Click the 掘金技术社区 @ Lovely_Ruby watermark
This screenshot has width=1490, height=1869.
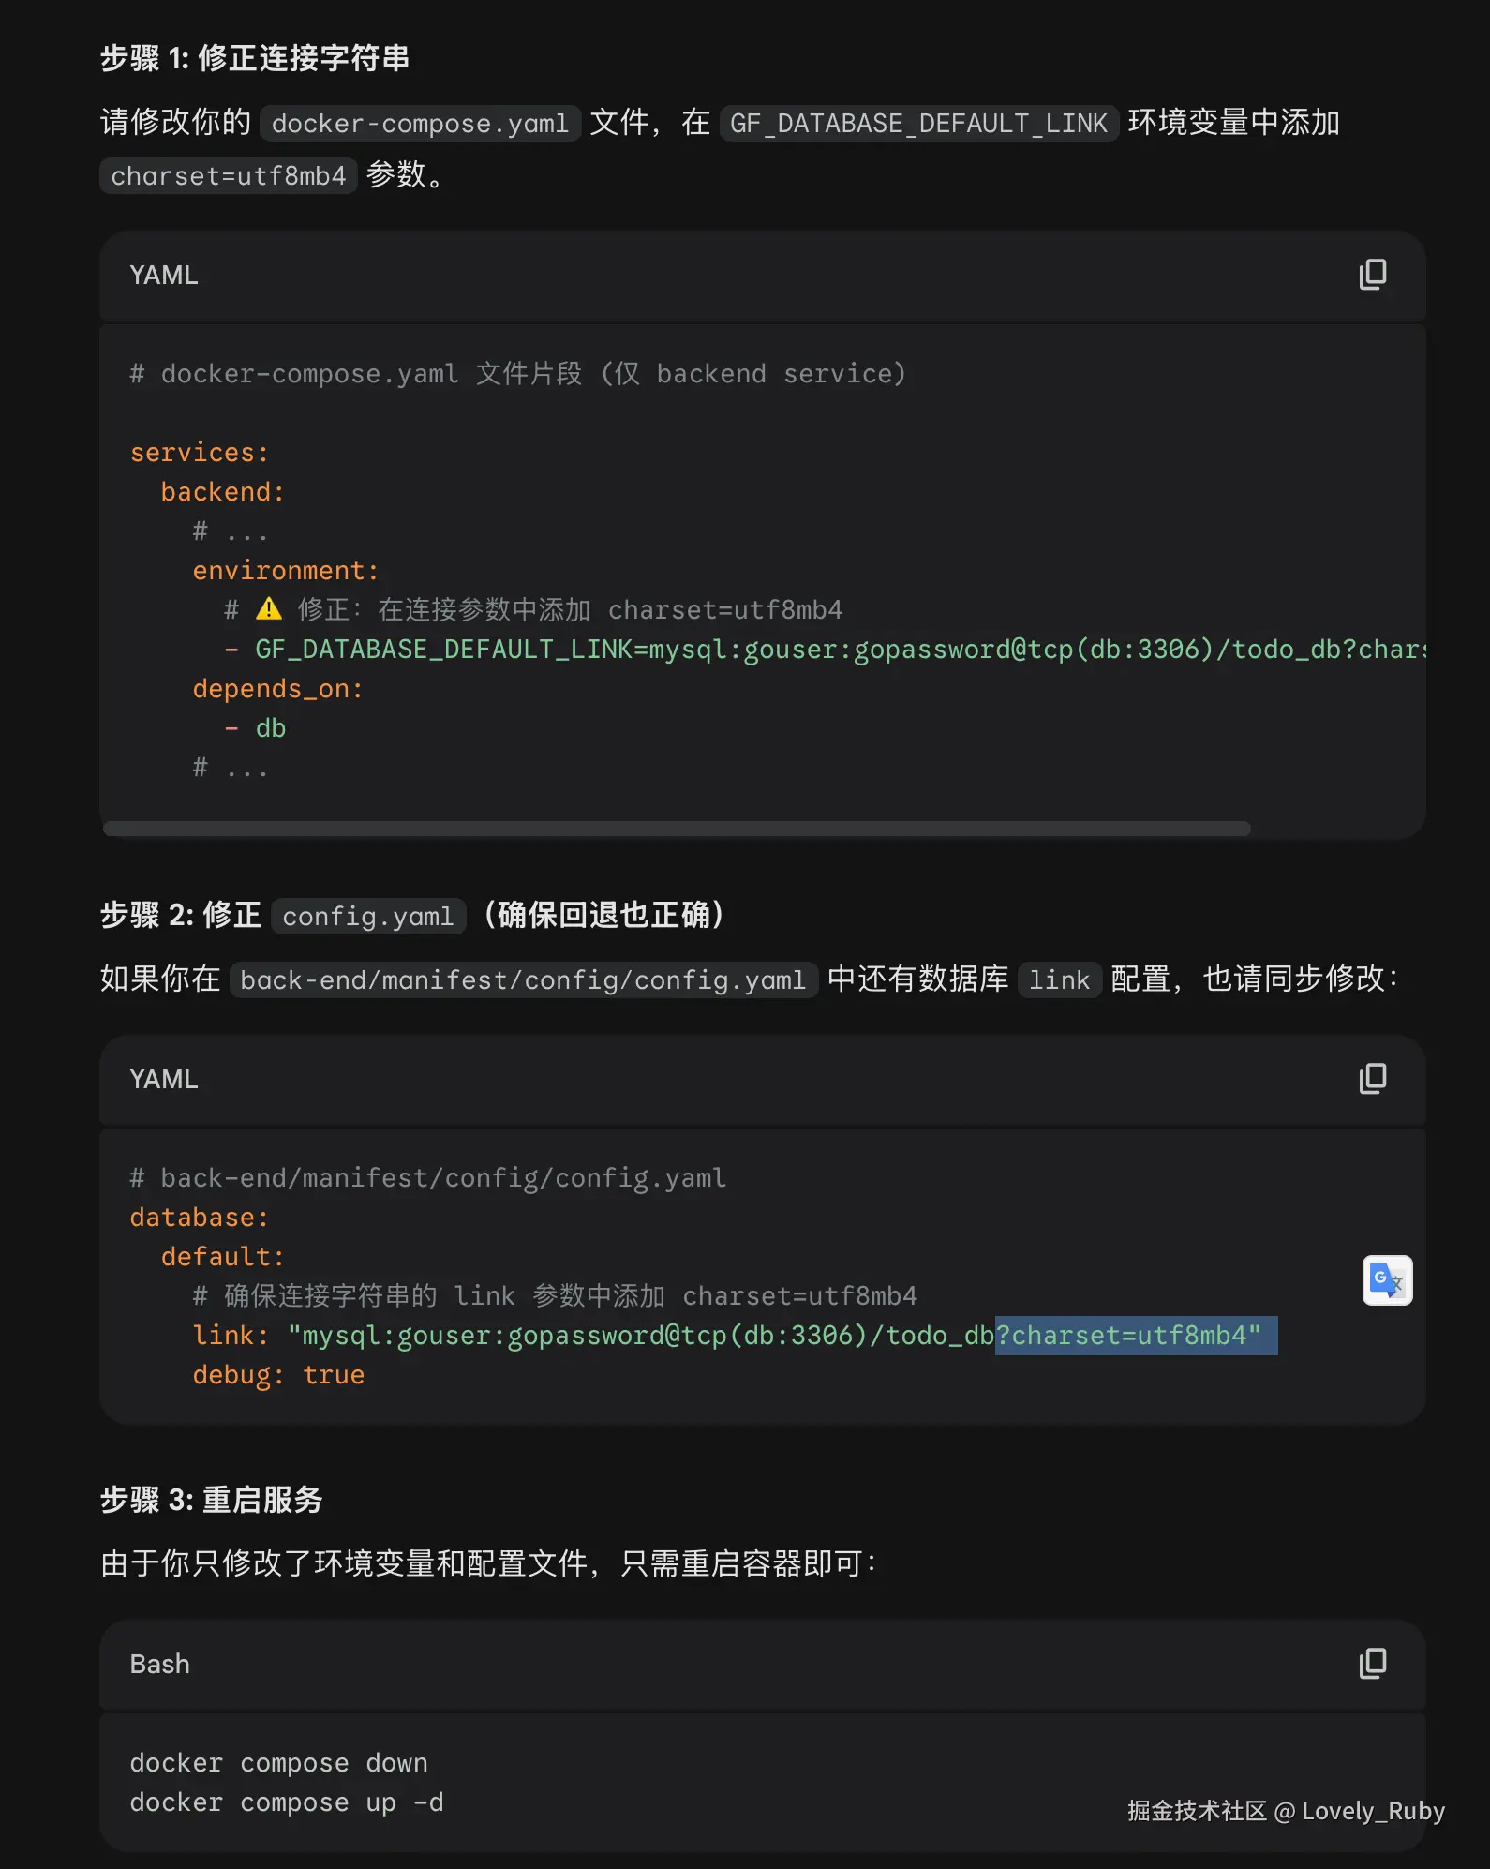pos(1286,1811)
